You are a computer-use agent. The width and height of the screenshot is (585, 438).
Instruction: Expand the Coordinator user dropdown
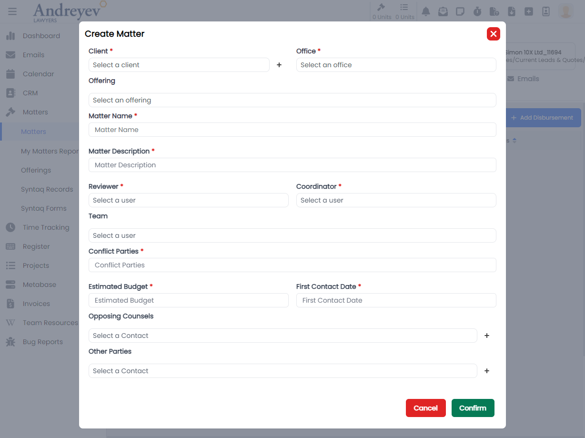point(396,200)
